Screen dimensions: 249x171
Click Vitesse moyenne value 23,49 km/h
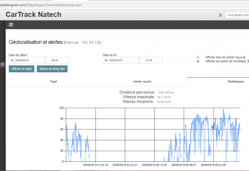point(164,102)
